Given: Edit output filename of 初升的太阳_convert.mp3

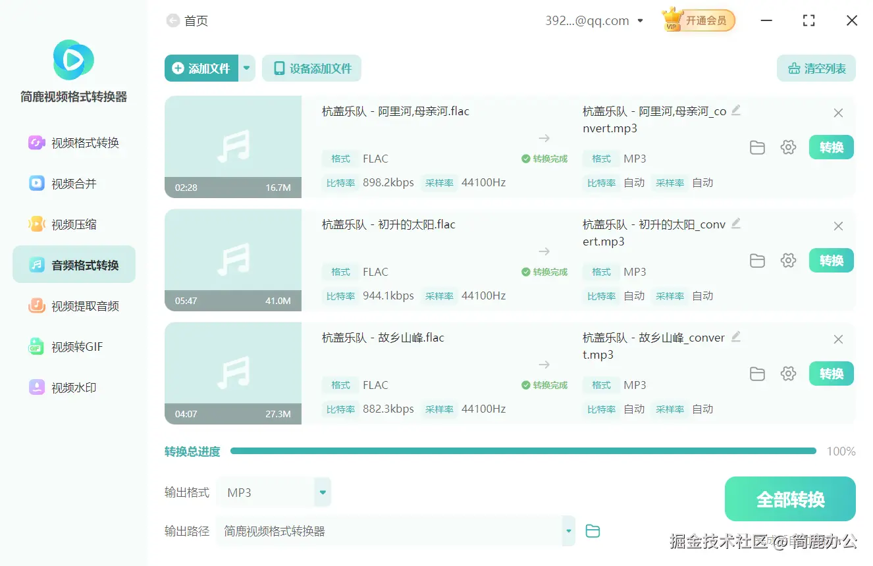Looking at the screenshot, I should (x=736, y=225).
